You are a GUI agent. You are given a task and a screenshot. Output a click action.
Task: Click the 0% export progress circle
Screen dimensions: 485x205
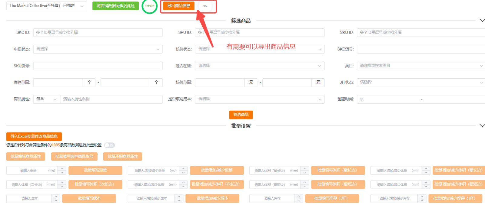click(x=205, y=6)
